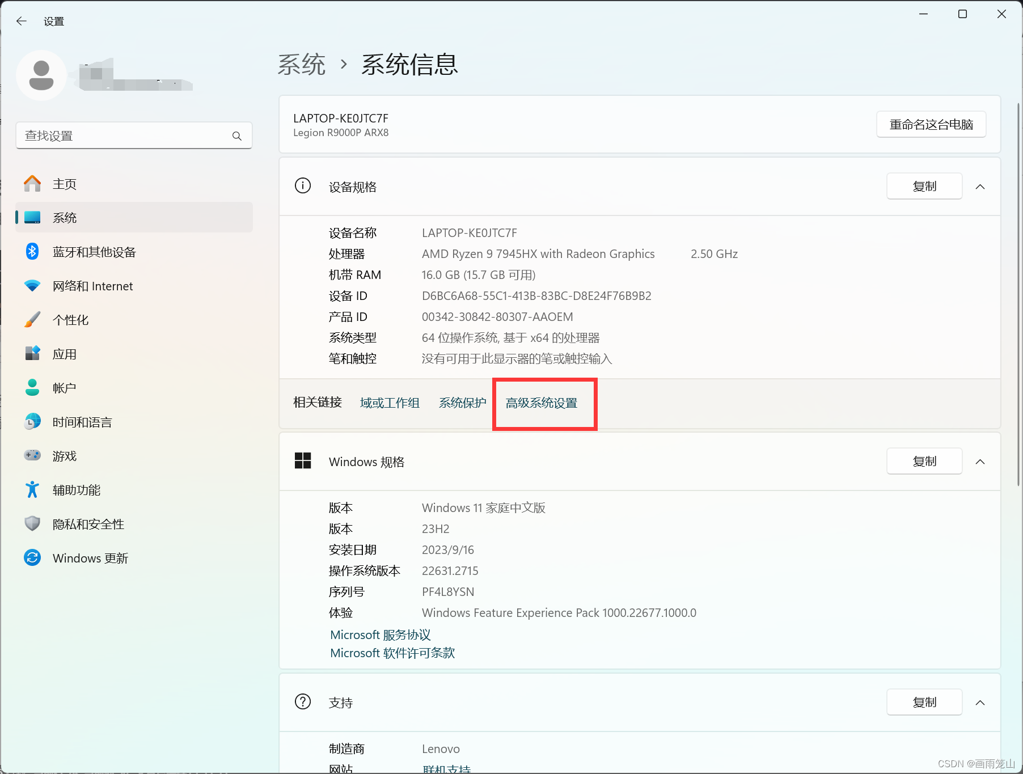Screen dimensions: 1023x774
Task: Copy support info with 复制 button
Action: [x=924, y=702]
